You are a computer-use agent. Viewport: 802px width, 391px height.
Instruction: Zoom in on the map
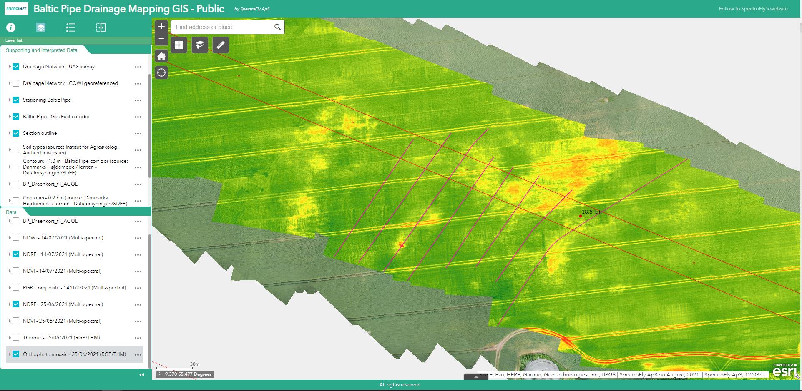pyautogui.click(x=161, y=26)
